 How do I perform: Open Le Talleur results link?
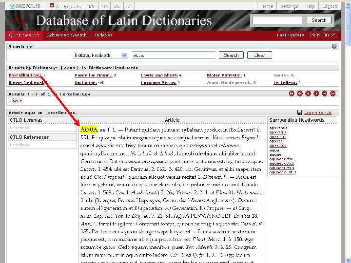tap(285, 83)
